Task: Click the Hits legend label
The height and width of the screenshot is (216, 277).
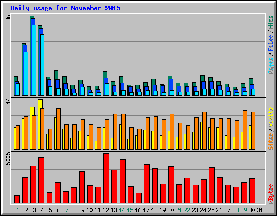Action: pos(271,22)
